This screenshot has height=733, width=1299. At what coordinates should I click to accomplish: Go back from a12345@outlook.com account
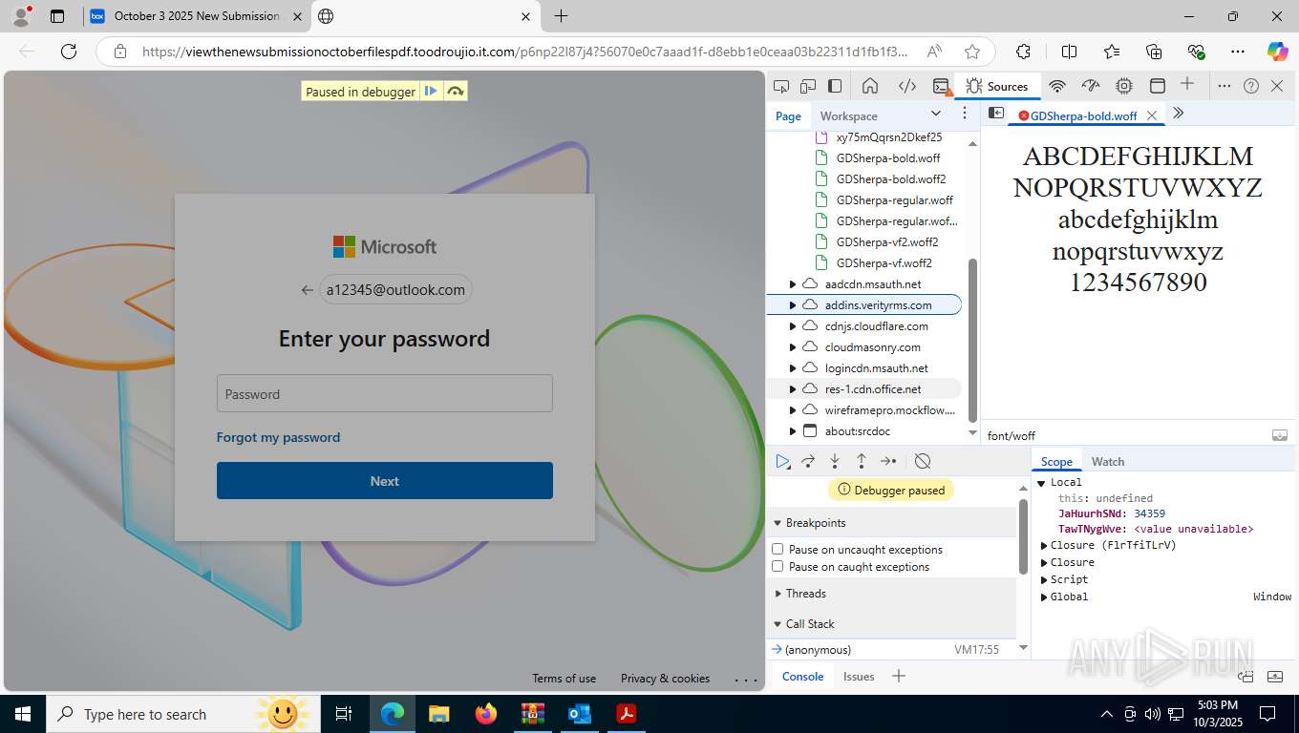(307, 290)
